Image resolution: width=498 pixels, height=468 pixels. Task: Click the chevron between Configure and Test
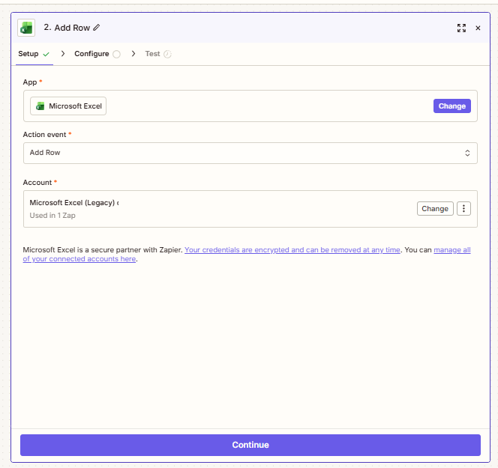(x=133, y=54)
